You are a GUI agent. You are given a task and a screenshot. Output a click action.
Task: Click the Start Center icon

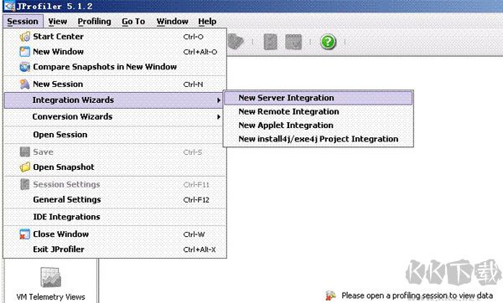coord(24,37)
